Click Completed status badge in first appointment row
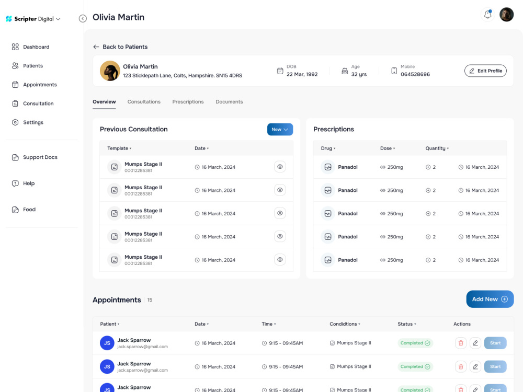Image resolution: width=523 pixels, height=392 pixels. (x=415, y=343)
